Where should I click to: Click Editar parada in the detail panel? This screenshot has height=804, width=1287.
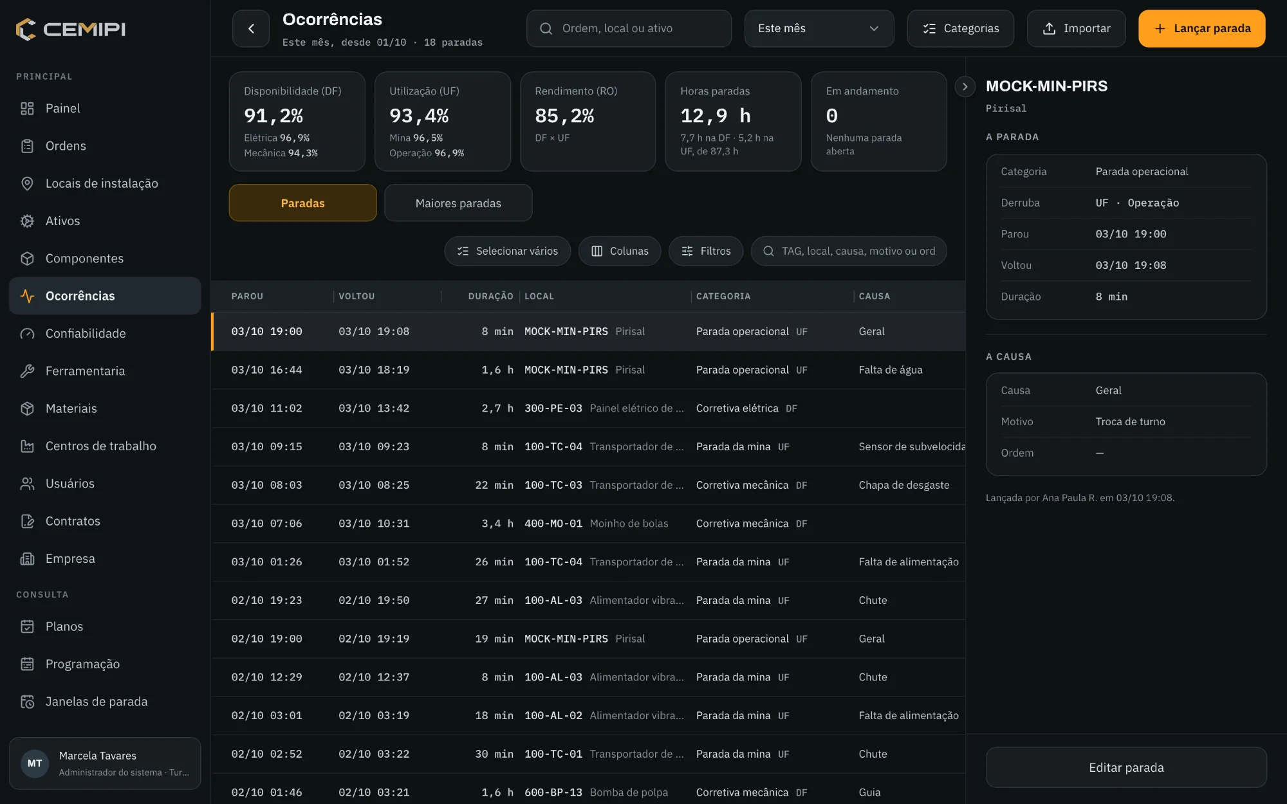(1126, 767)
